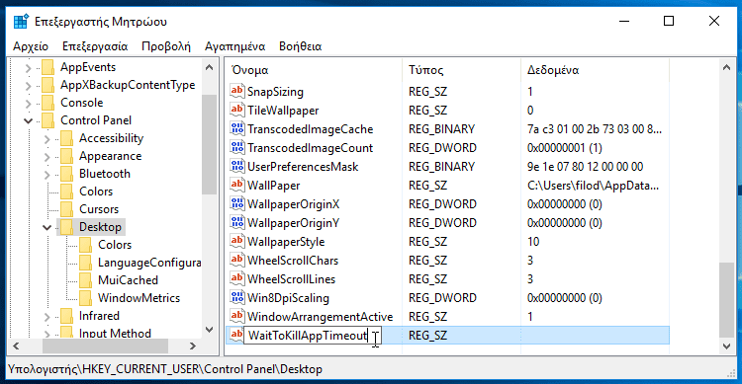
Task: Click the Δεδομένα column header
Action: click(x=595, y=70)
